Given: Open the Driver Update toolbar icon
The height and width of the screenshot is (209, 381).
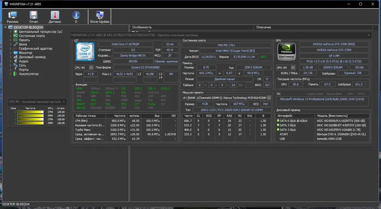Looking at the screenshot, I should coord(99,17).
